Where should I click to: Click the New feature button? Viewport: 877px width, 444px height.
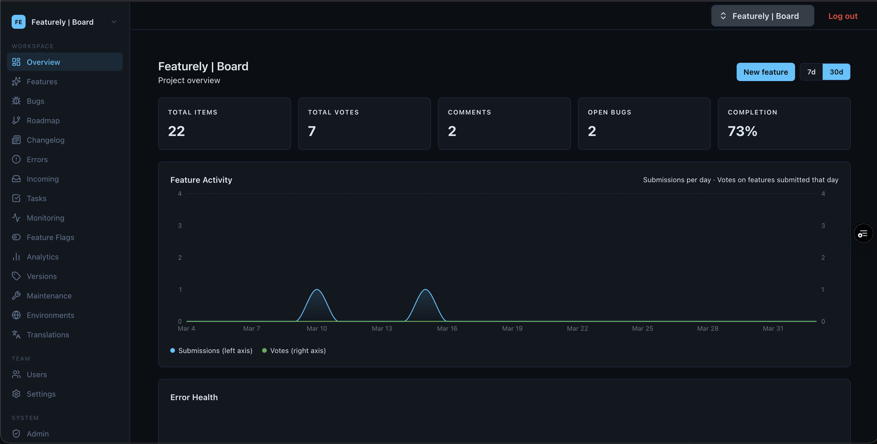coord(765,72)
